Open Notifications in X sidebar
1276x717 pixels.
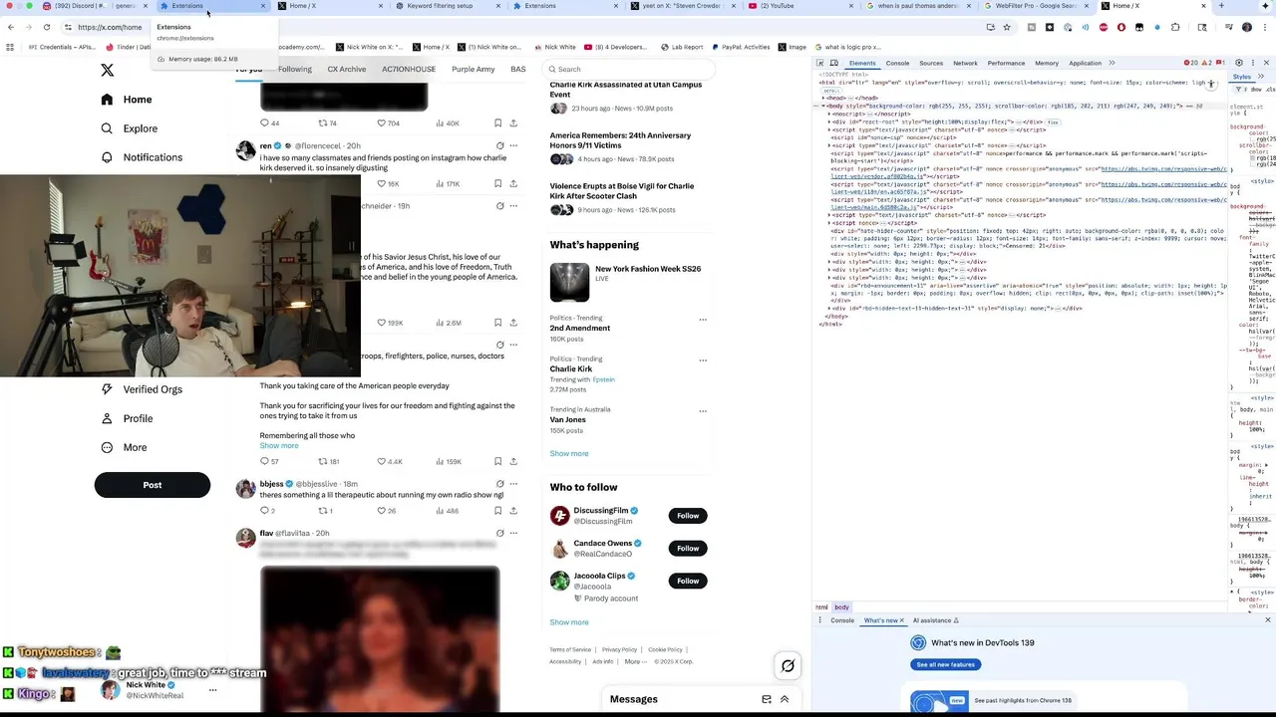tap(141, 157)
